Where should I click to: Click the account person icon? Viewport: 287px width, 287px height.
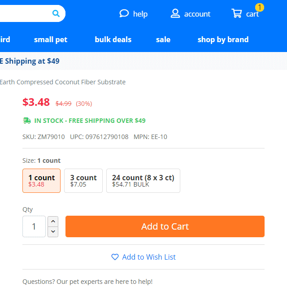(175, 13)
